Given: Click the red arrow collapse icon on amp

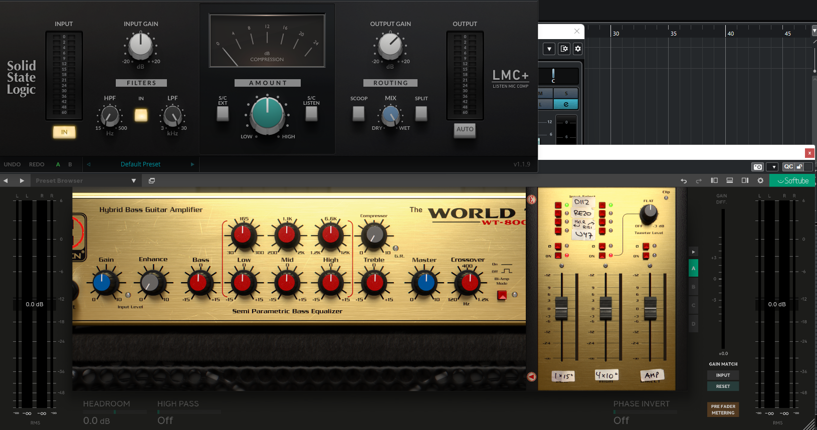Looking at the screenshot, I should [532, 376].
